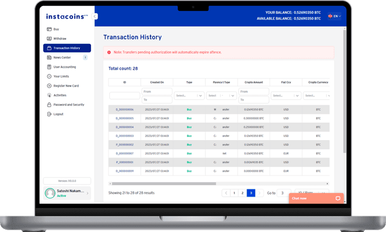Click the ID filter input field
The image size is (386, 232).
pos(125,96)
